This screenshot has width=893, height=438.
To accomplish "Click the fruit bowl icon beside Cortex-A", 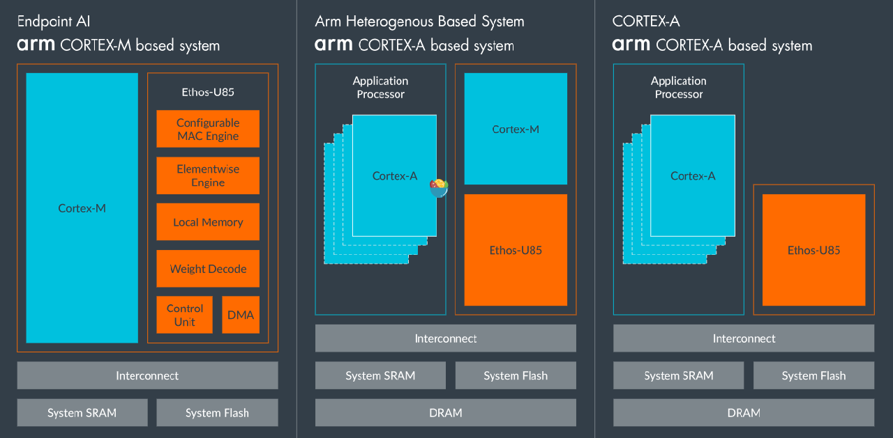I will pyautogui.click(x=438, y=187).
